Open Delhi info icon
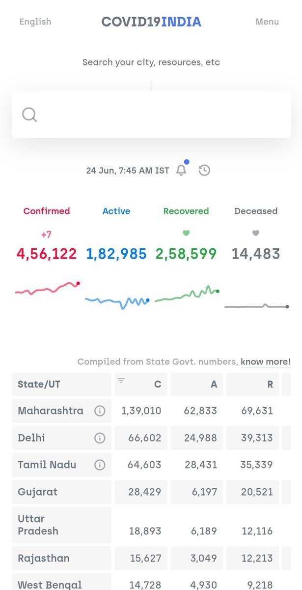Screen dimensions: 302x590 100,438
